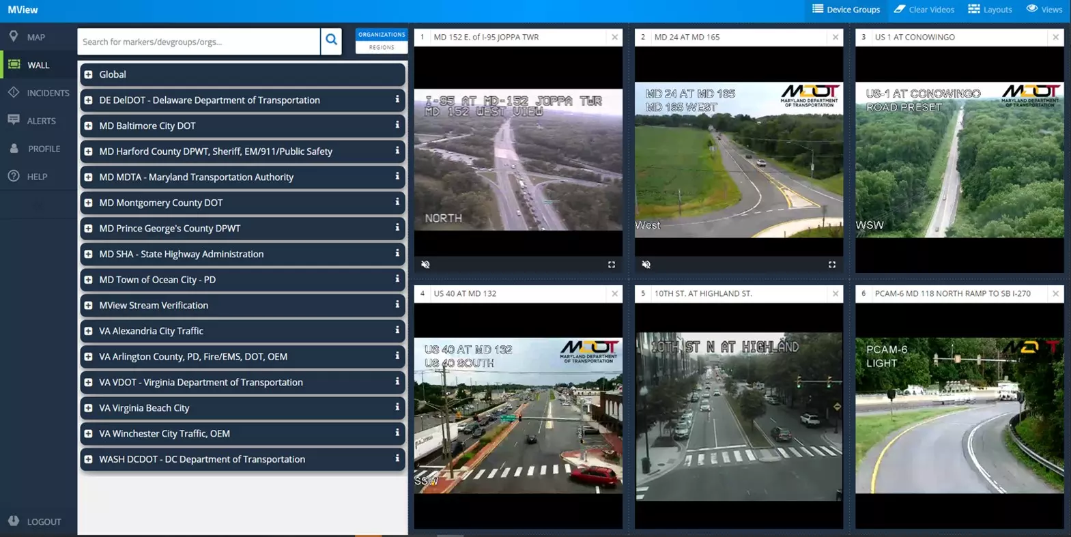Switch list to Regions
The width and height of the screenshot is (1071, 537).
point(382,47)
